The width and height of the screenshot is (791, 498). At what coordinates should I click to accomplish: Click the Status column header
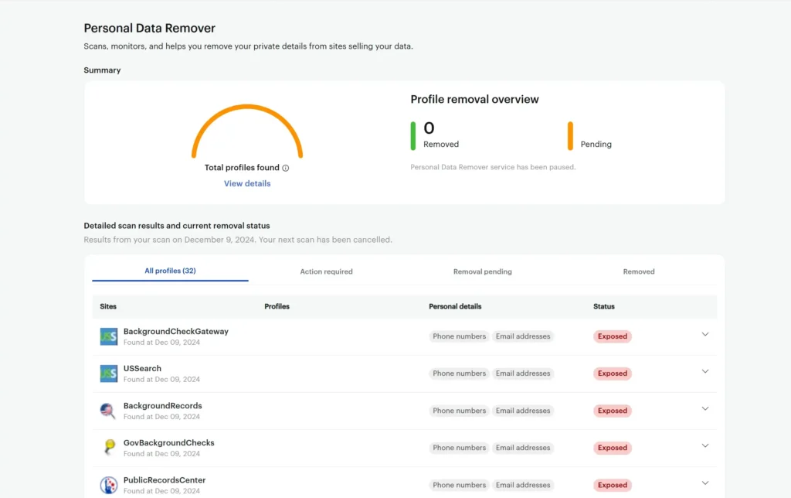604,306
